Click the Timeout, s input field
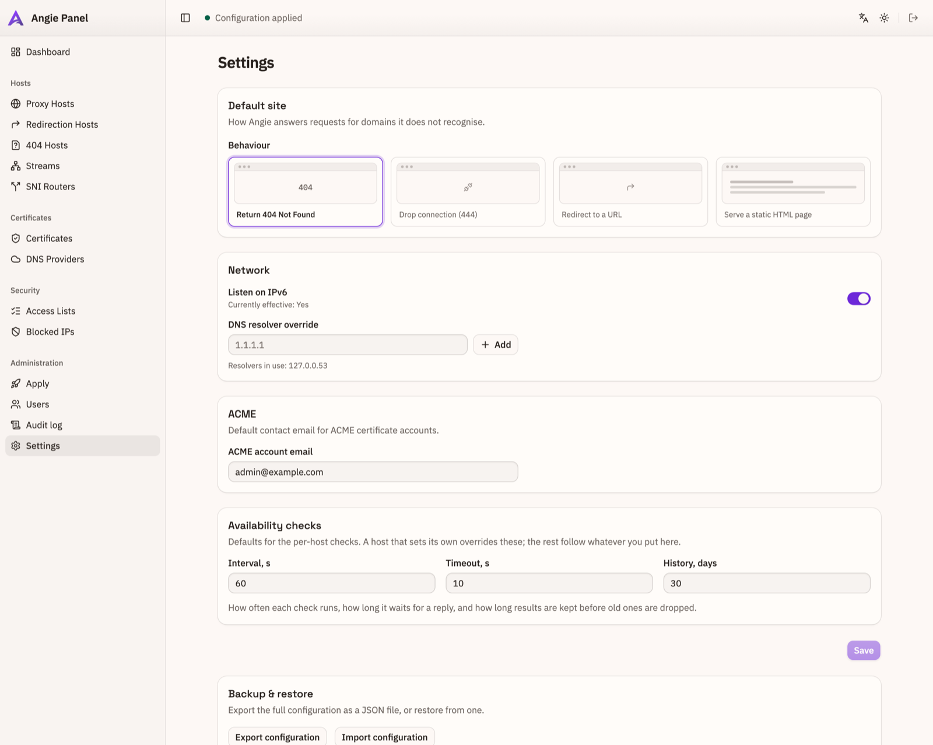Image resolution: width=933 pixels, height=745 pixels. [549, 583]
